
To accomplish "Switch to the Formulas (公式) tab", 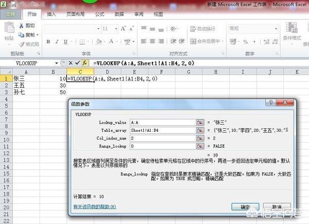I will 100,14.
